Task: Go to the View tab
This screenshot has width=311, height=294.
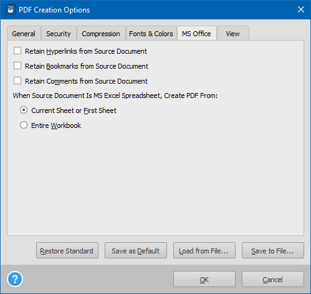Action: (x=232, y=33)
